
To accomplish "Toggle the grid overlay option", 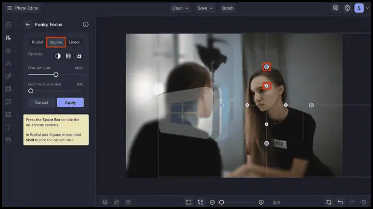I will 68,56.
